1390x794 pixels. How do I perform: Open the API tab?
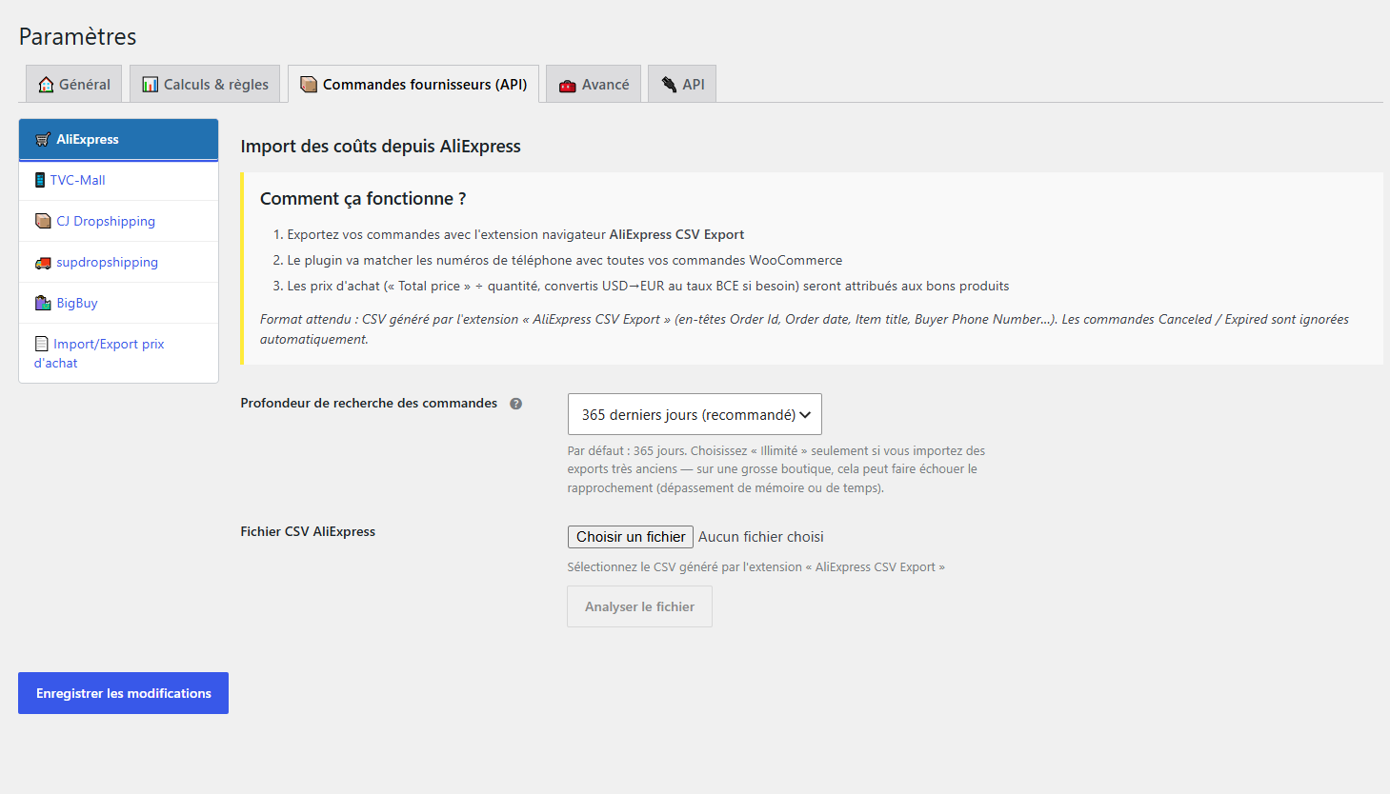pyautogui.click(x=682, y=84)
